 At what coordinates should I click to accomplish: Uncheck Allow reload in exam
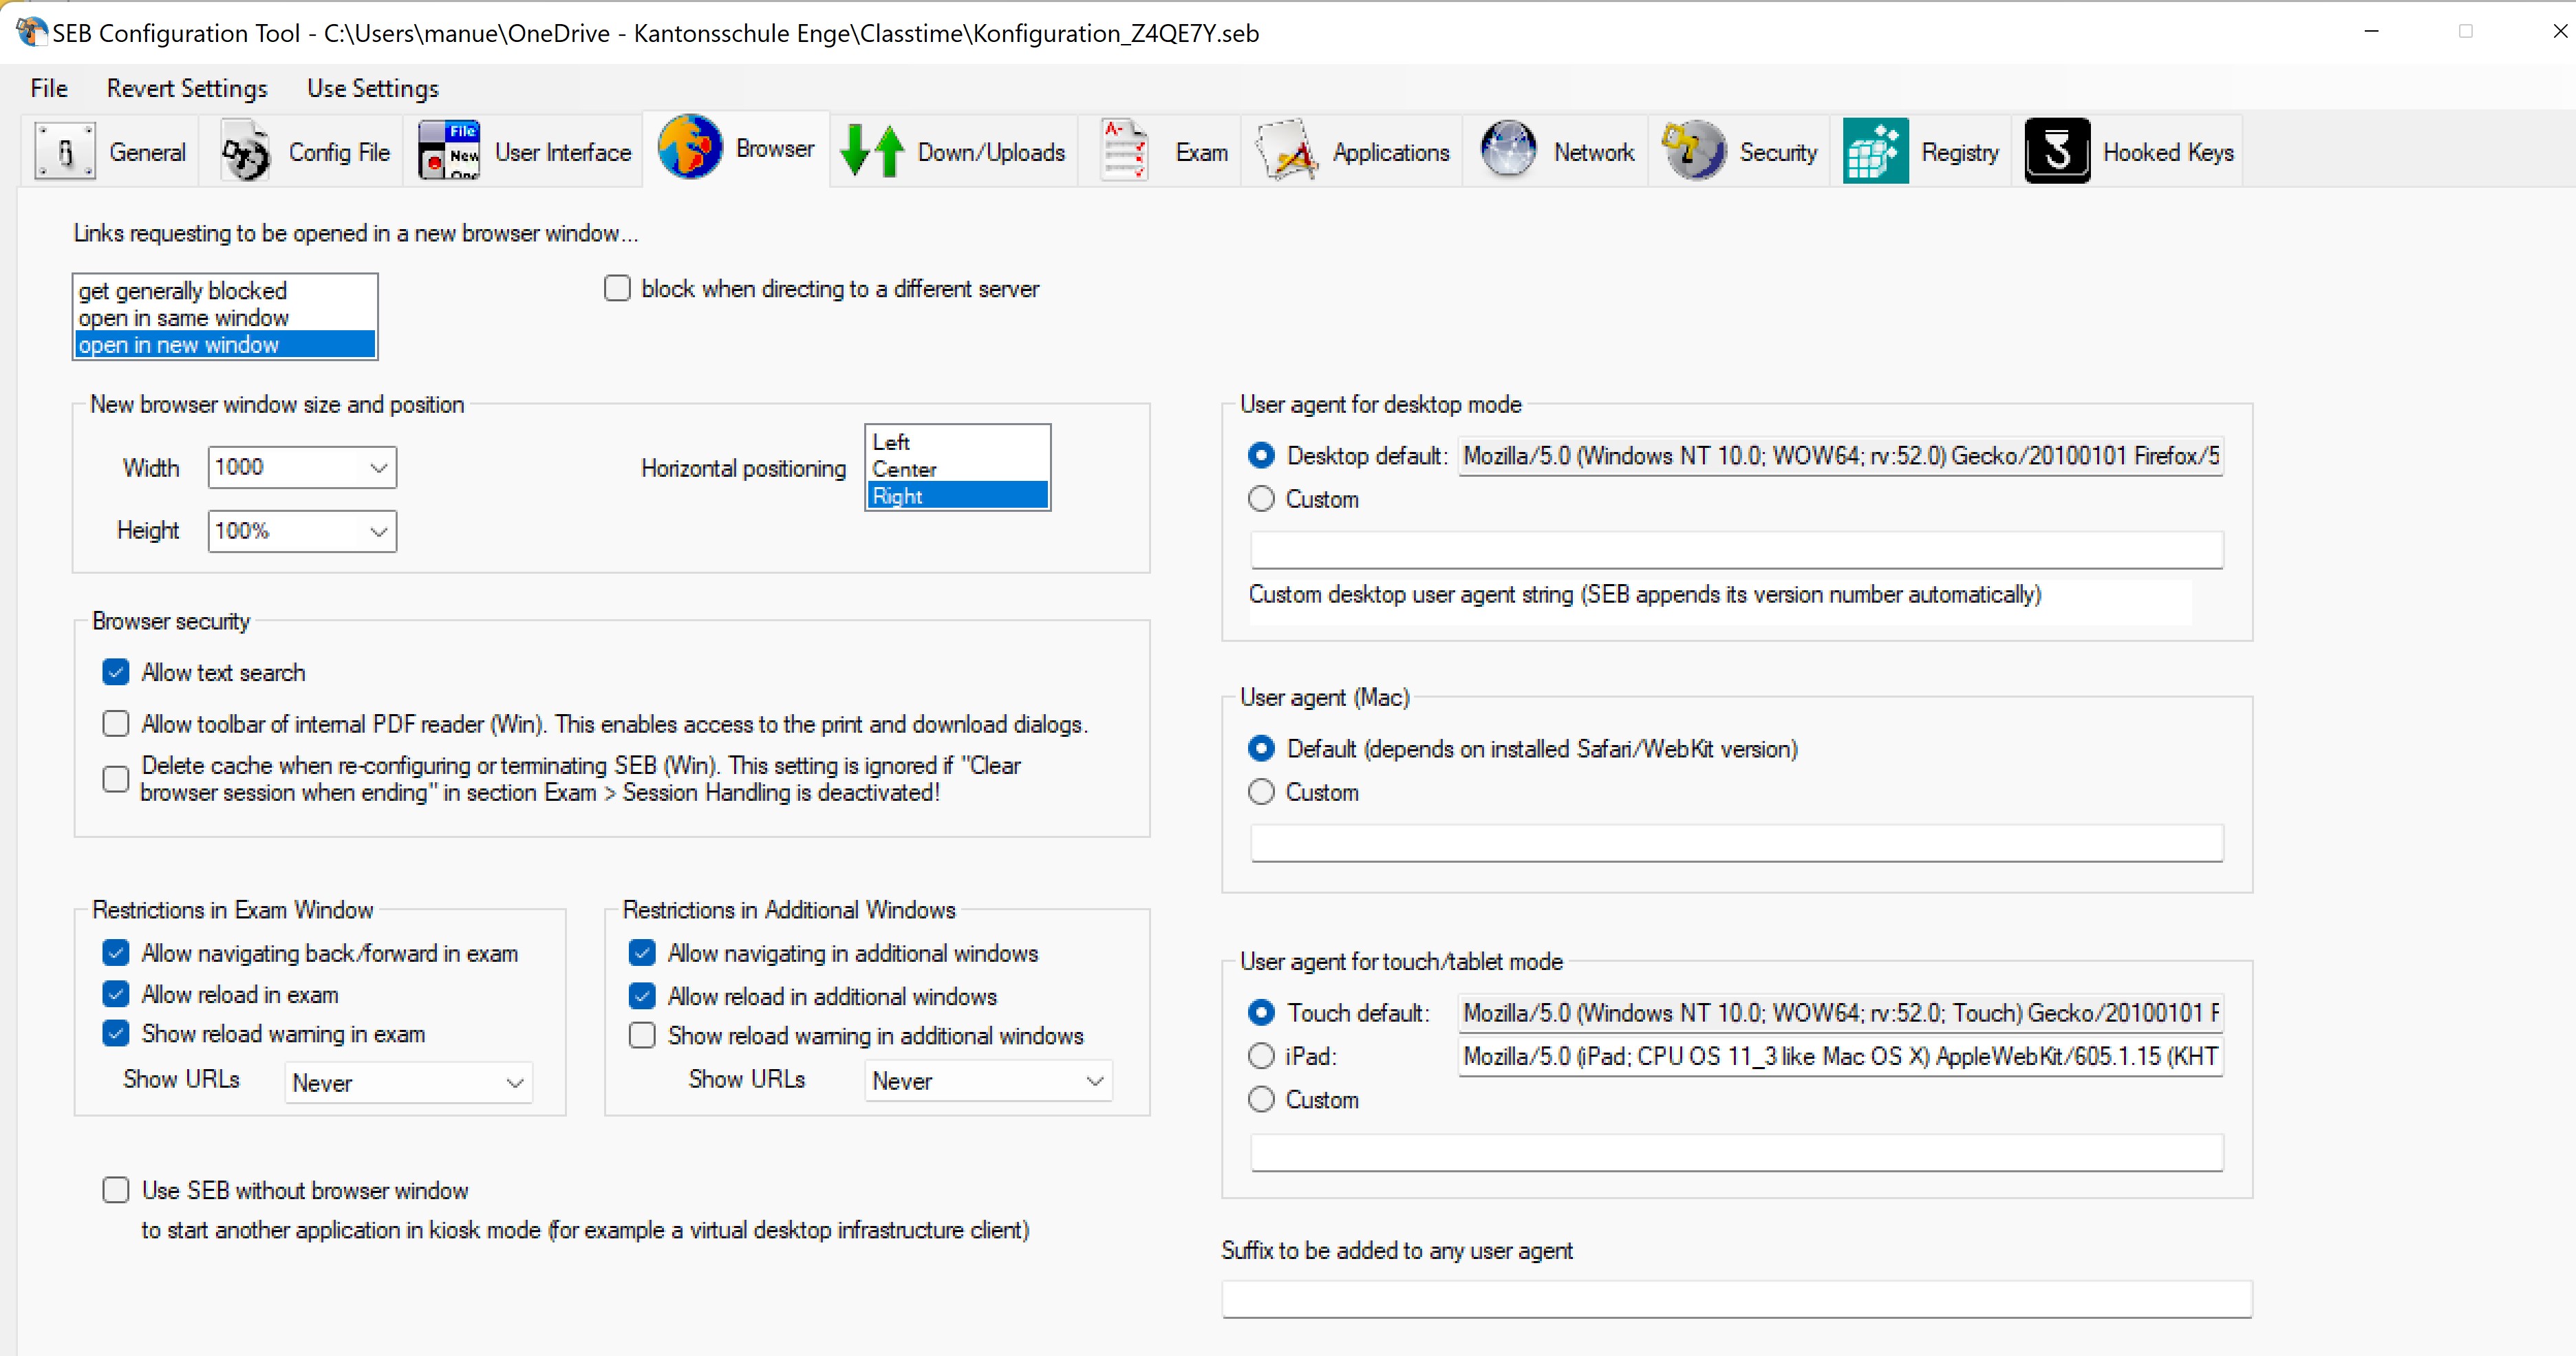[116, 993]
